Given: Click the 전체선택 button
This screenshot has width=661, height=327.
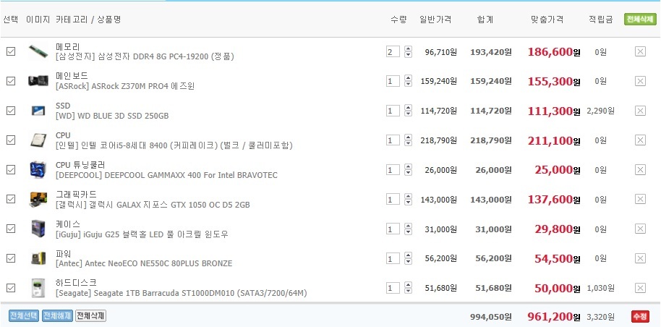Looking at the screenshot, I should click(x=24, y=315).
